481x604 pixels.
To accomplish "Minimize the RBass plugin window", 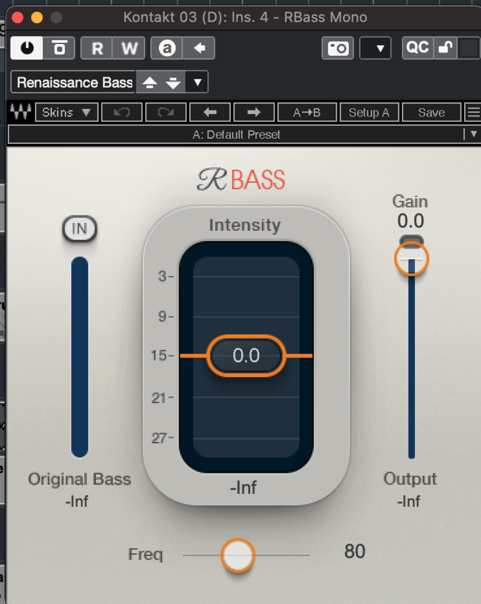I will point(37,17).
